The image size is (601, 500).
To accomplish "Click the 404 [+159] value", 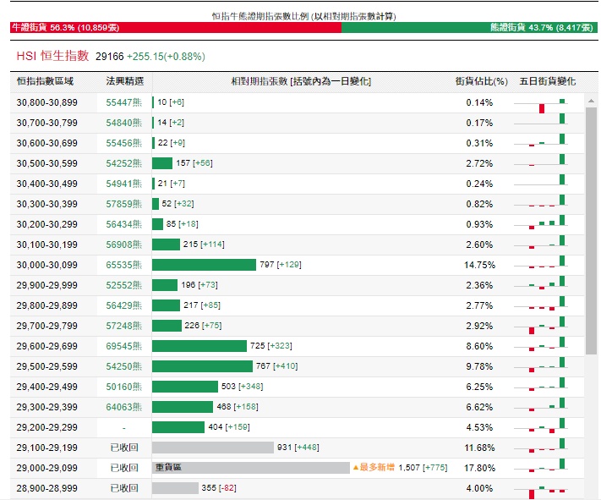I will (229, 427).
